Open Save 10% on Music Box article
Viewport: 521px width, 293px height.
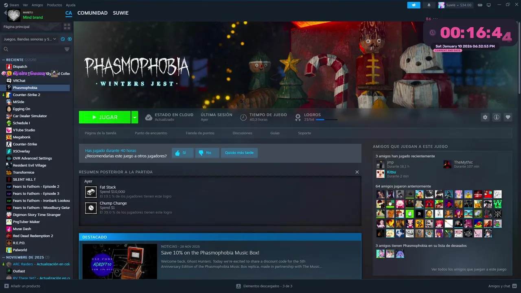(x=210, y=253)
